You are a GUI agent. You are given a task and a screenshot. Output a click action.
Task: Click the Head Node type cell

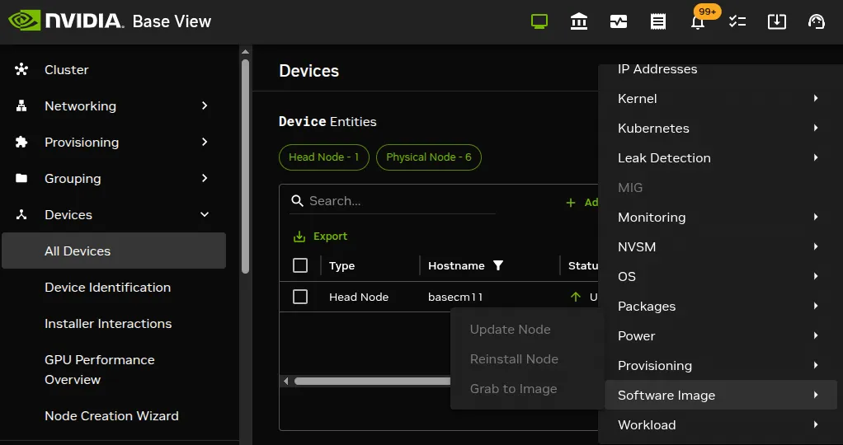359,297
